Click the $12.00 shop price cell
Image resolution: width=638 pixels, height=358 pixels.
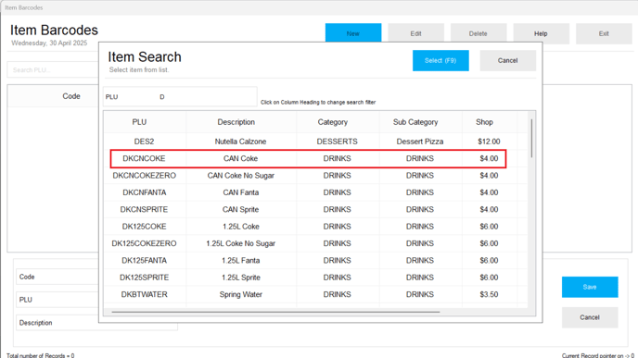(489, 142)
